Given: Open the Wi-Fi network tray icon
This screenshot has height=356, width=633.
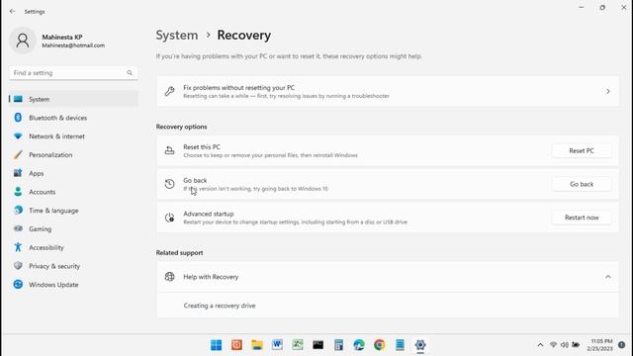Looking at the screenshot, I should (x=553, y=345).
